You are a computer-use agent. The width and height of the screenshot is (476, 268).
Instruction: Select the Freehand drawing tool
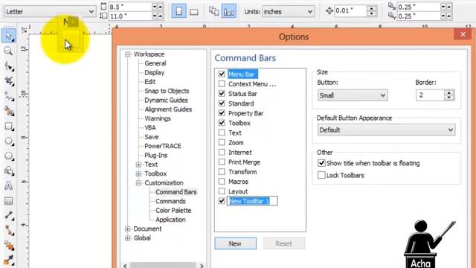coord(9,96)
